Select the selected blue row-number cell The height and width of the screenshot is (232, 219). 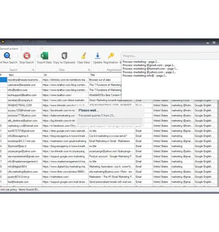tap(3, 80)
